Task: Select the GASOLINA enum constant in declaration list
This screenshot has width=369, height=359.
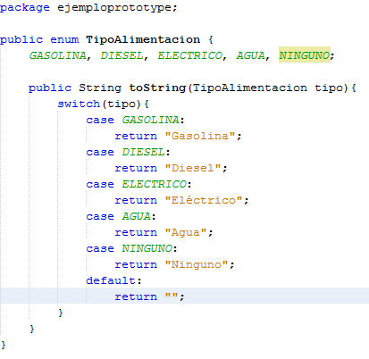Action: tap(58, 55)
